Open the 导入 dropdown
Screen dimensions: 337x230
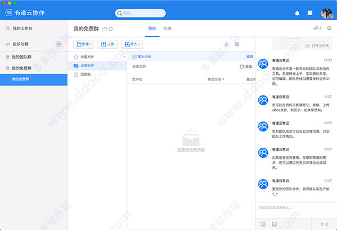click(132, 44)
